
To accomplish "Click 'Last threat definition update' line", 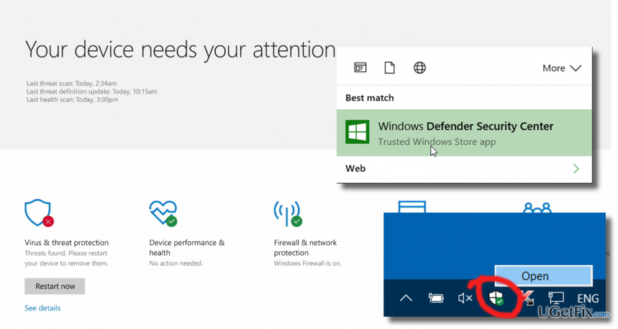I will click(x=92, y=91).
